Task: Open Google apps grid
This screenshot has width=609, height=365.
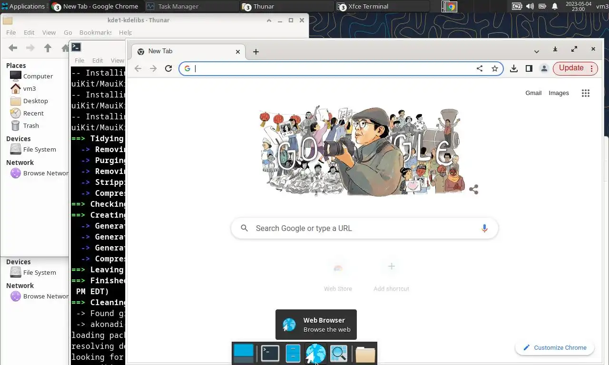Action: (x=586, y=93)
